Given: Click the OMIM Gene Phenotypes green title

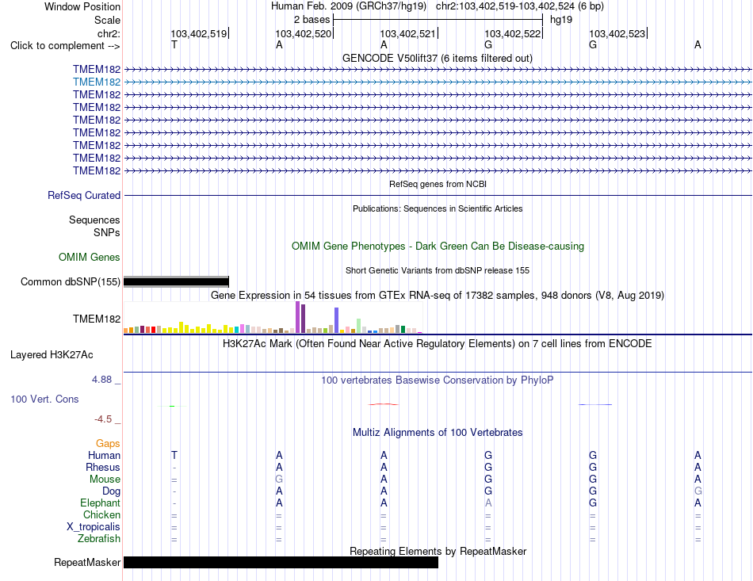Looking at the screenshot, I should click(438, 246).
